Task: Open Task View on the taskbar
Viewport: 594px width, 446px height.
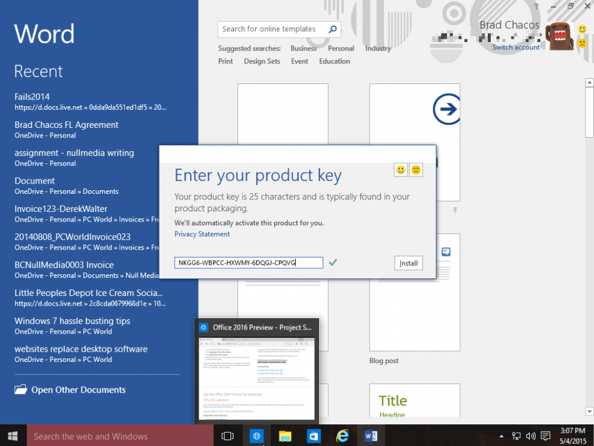Action: coord(227,436)
